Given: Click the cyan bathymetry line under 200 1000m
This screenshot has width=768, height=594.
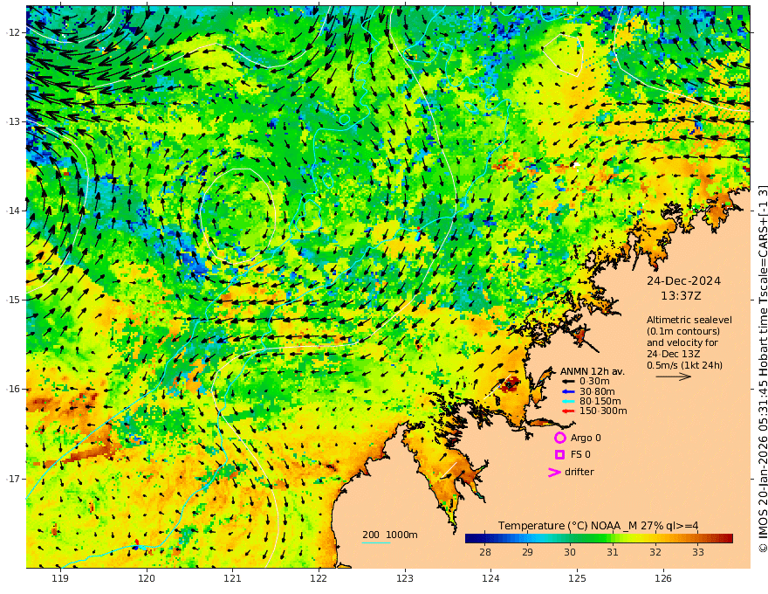Looking at the screenshot, I should (x=376, y=542).
